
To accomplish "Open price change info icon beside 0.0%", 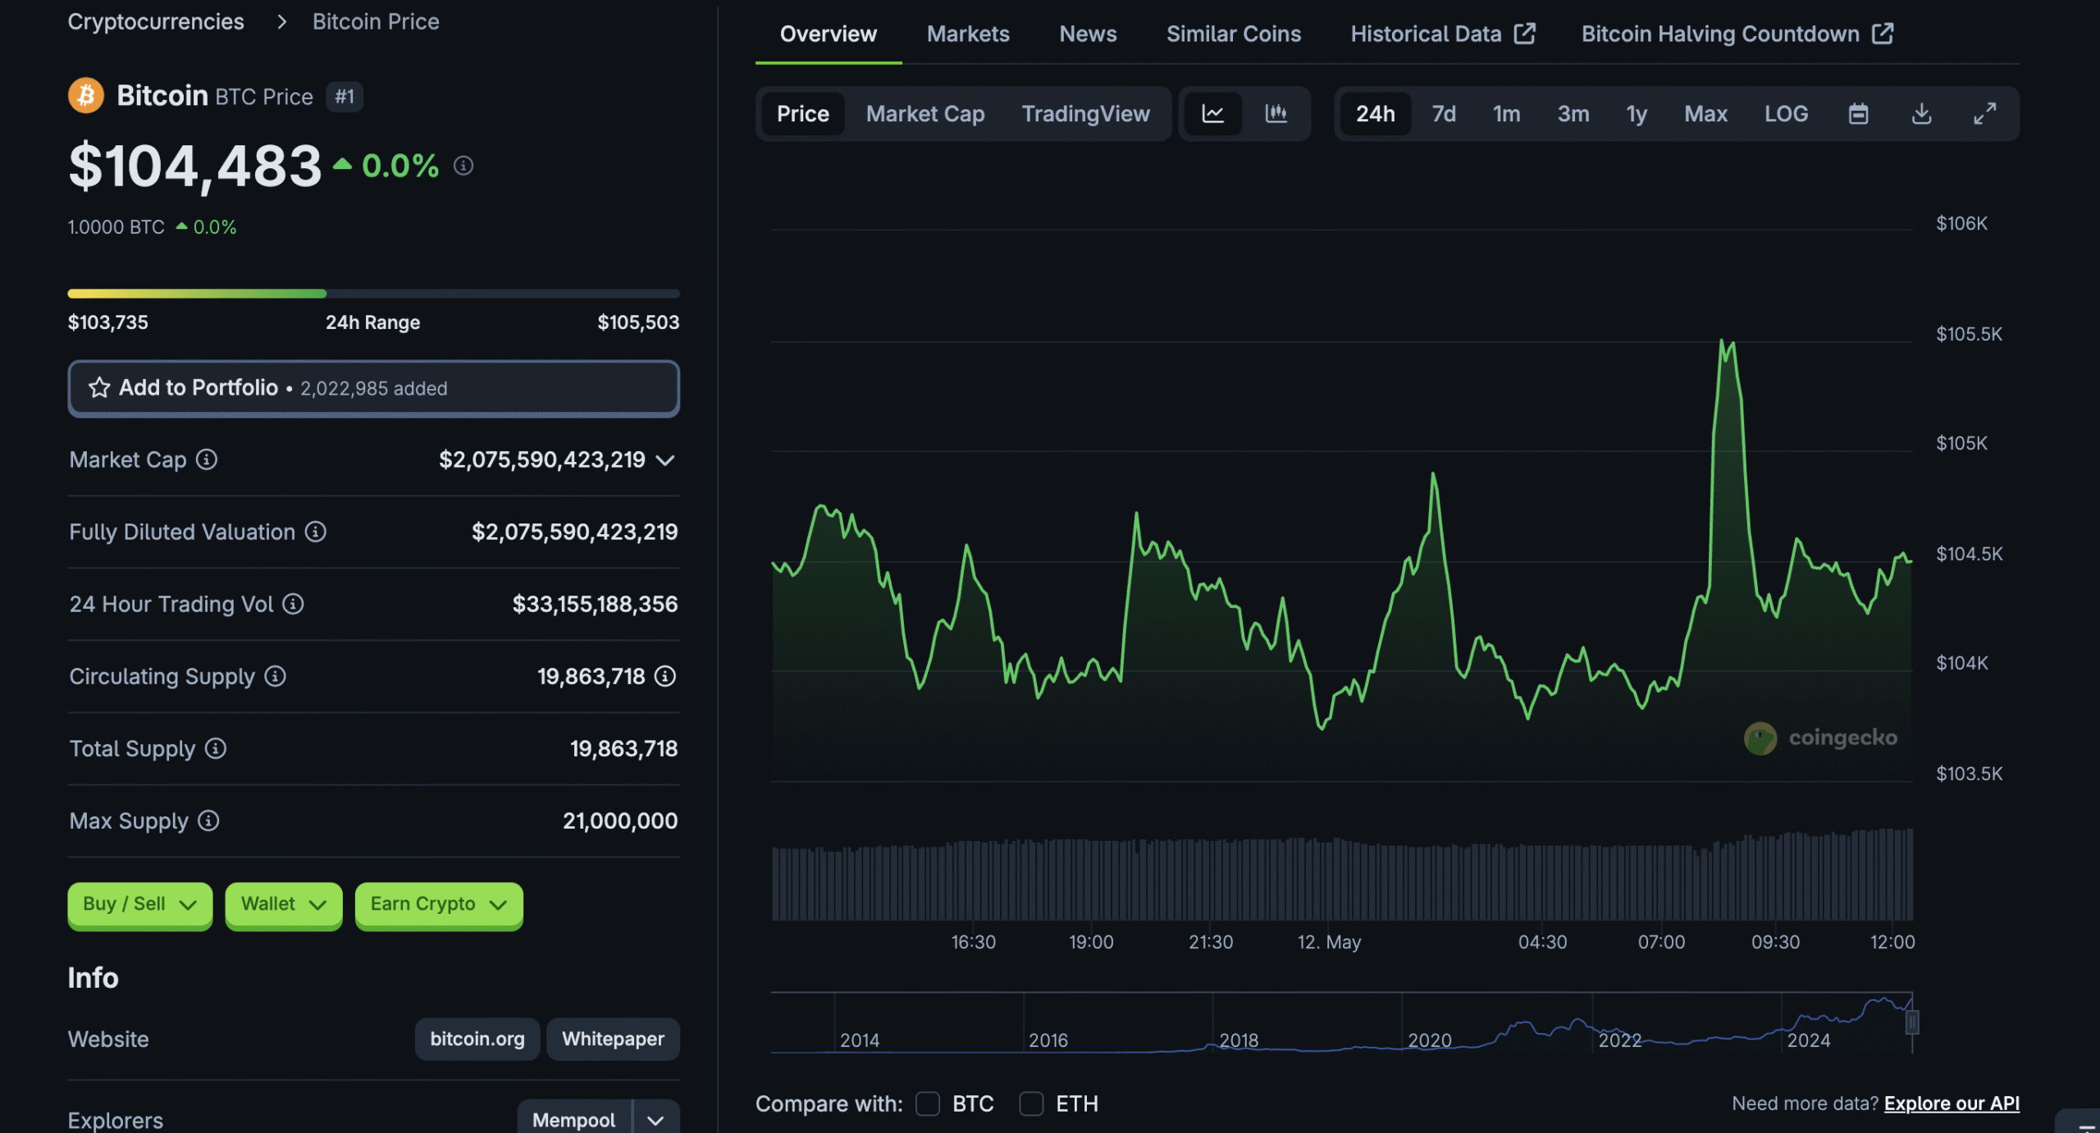I will coord(463,166).
